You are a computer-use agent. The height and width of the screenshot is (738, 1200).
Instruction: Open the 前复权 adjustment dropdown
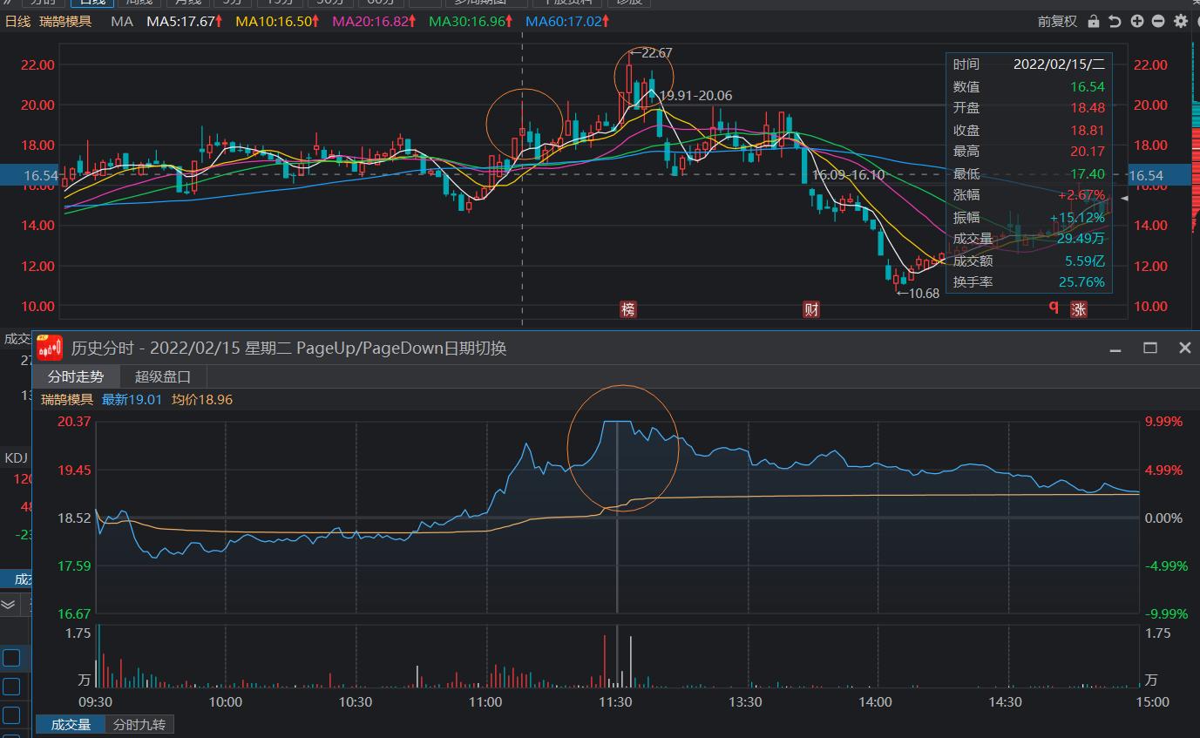pyautogui.click(x=1057, y=21)
